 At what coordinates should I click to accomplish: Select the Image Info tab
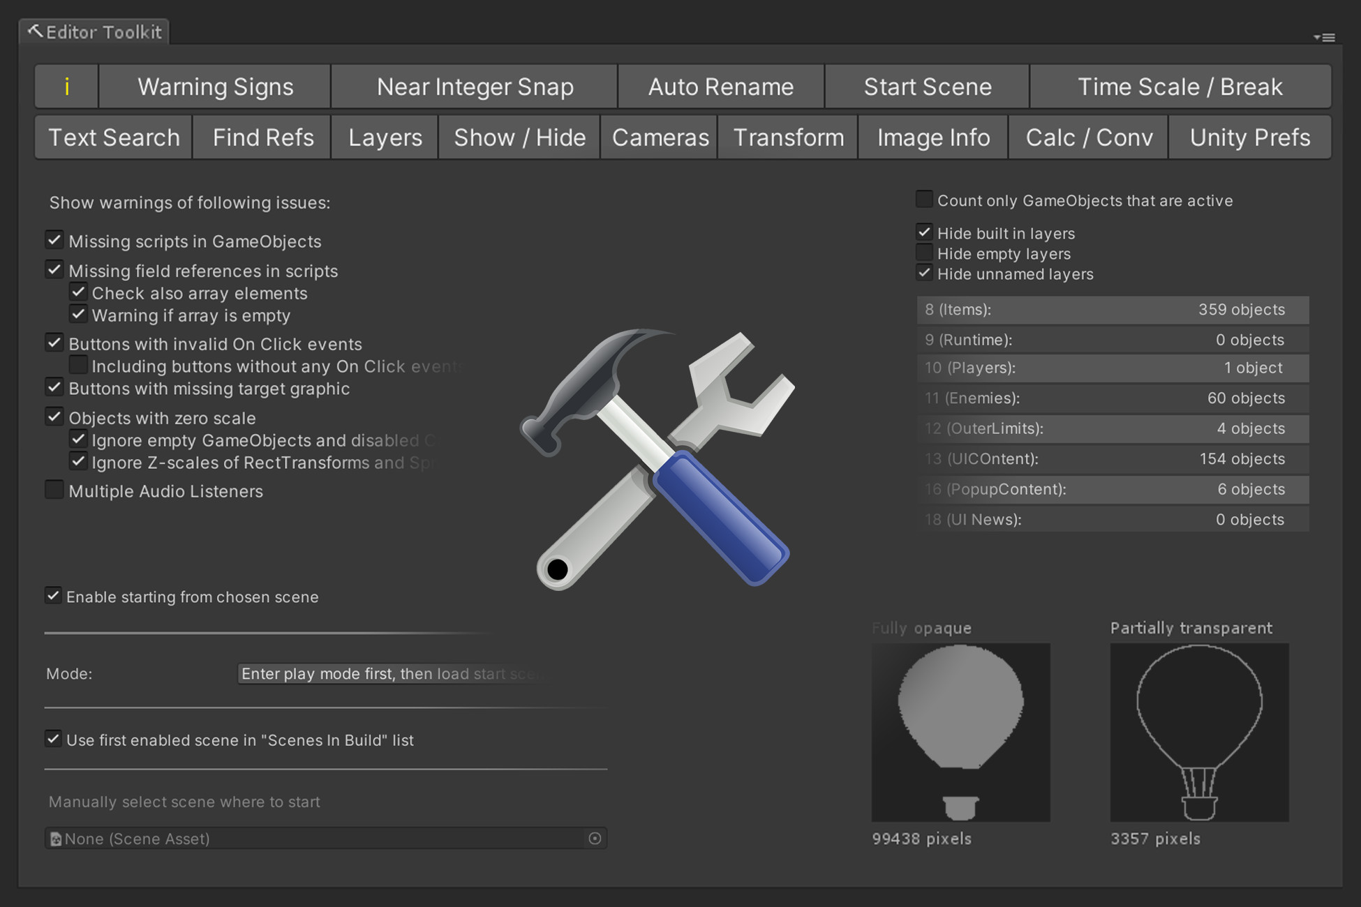933,137
